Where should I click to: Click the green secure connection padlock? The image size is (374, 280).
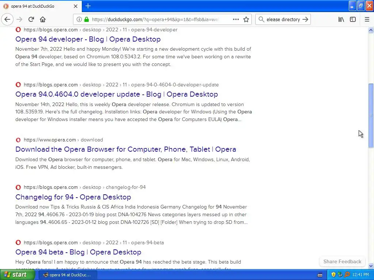point(87,19)
